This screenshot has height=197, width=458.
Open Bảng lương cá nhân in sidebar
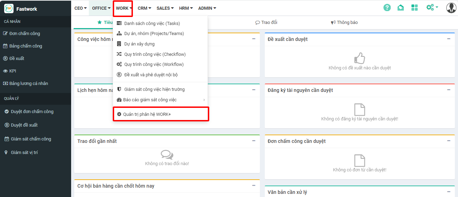click(x=28, y=84)
